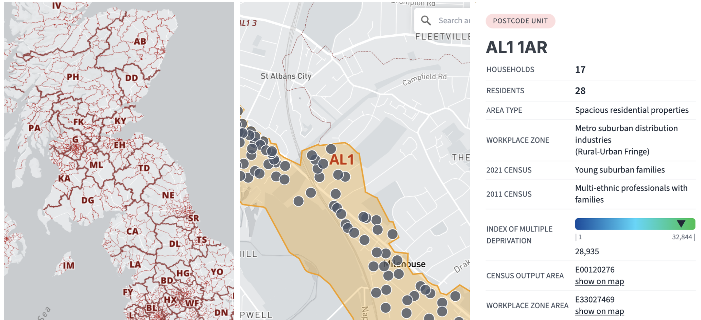Click the CA postcode area label
Screen dimensions: 701x320
point(132,231)
